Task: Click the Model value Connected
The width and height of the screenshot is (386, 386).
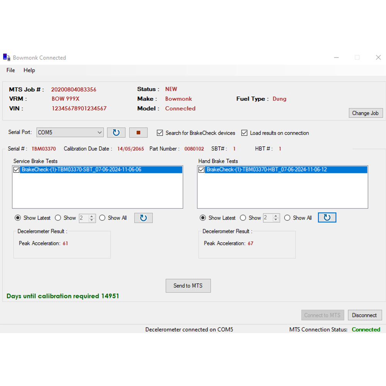Action: [180, 108]
